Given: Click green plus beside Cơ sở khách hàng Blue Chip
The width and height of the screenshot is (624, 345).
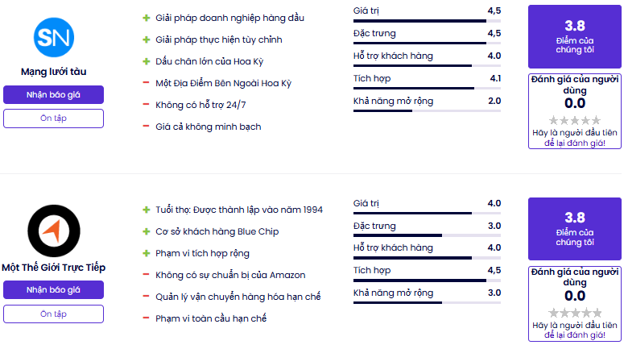Looking at the screenshot, I should point(147,231).
